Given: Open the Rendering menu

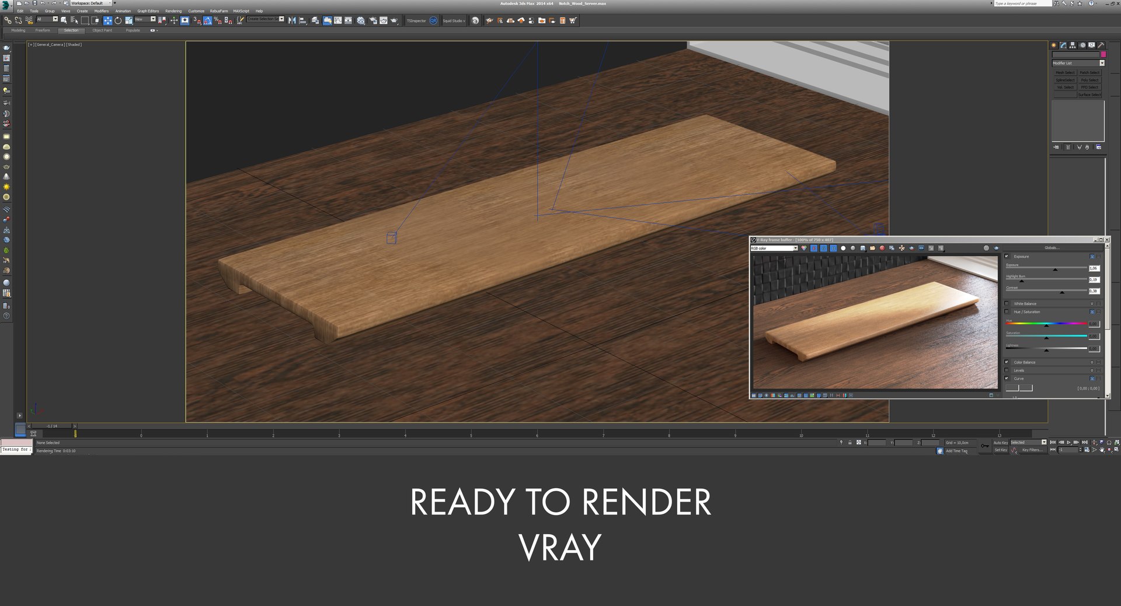Looking at the screenshot, I should coord(173,11).
